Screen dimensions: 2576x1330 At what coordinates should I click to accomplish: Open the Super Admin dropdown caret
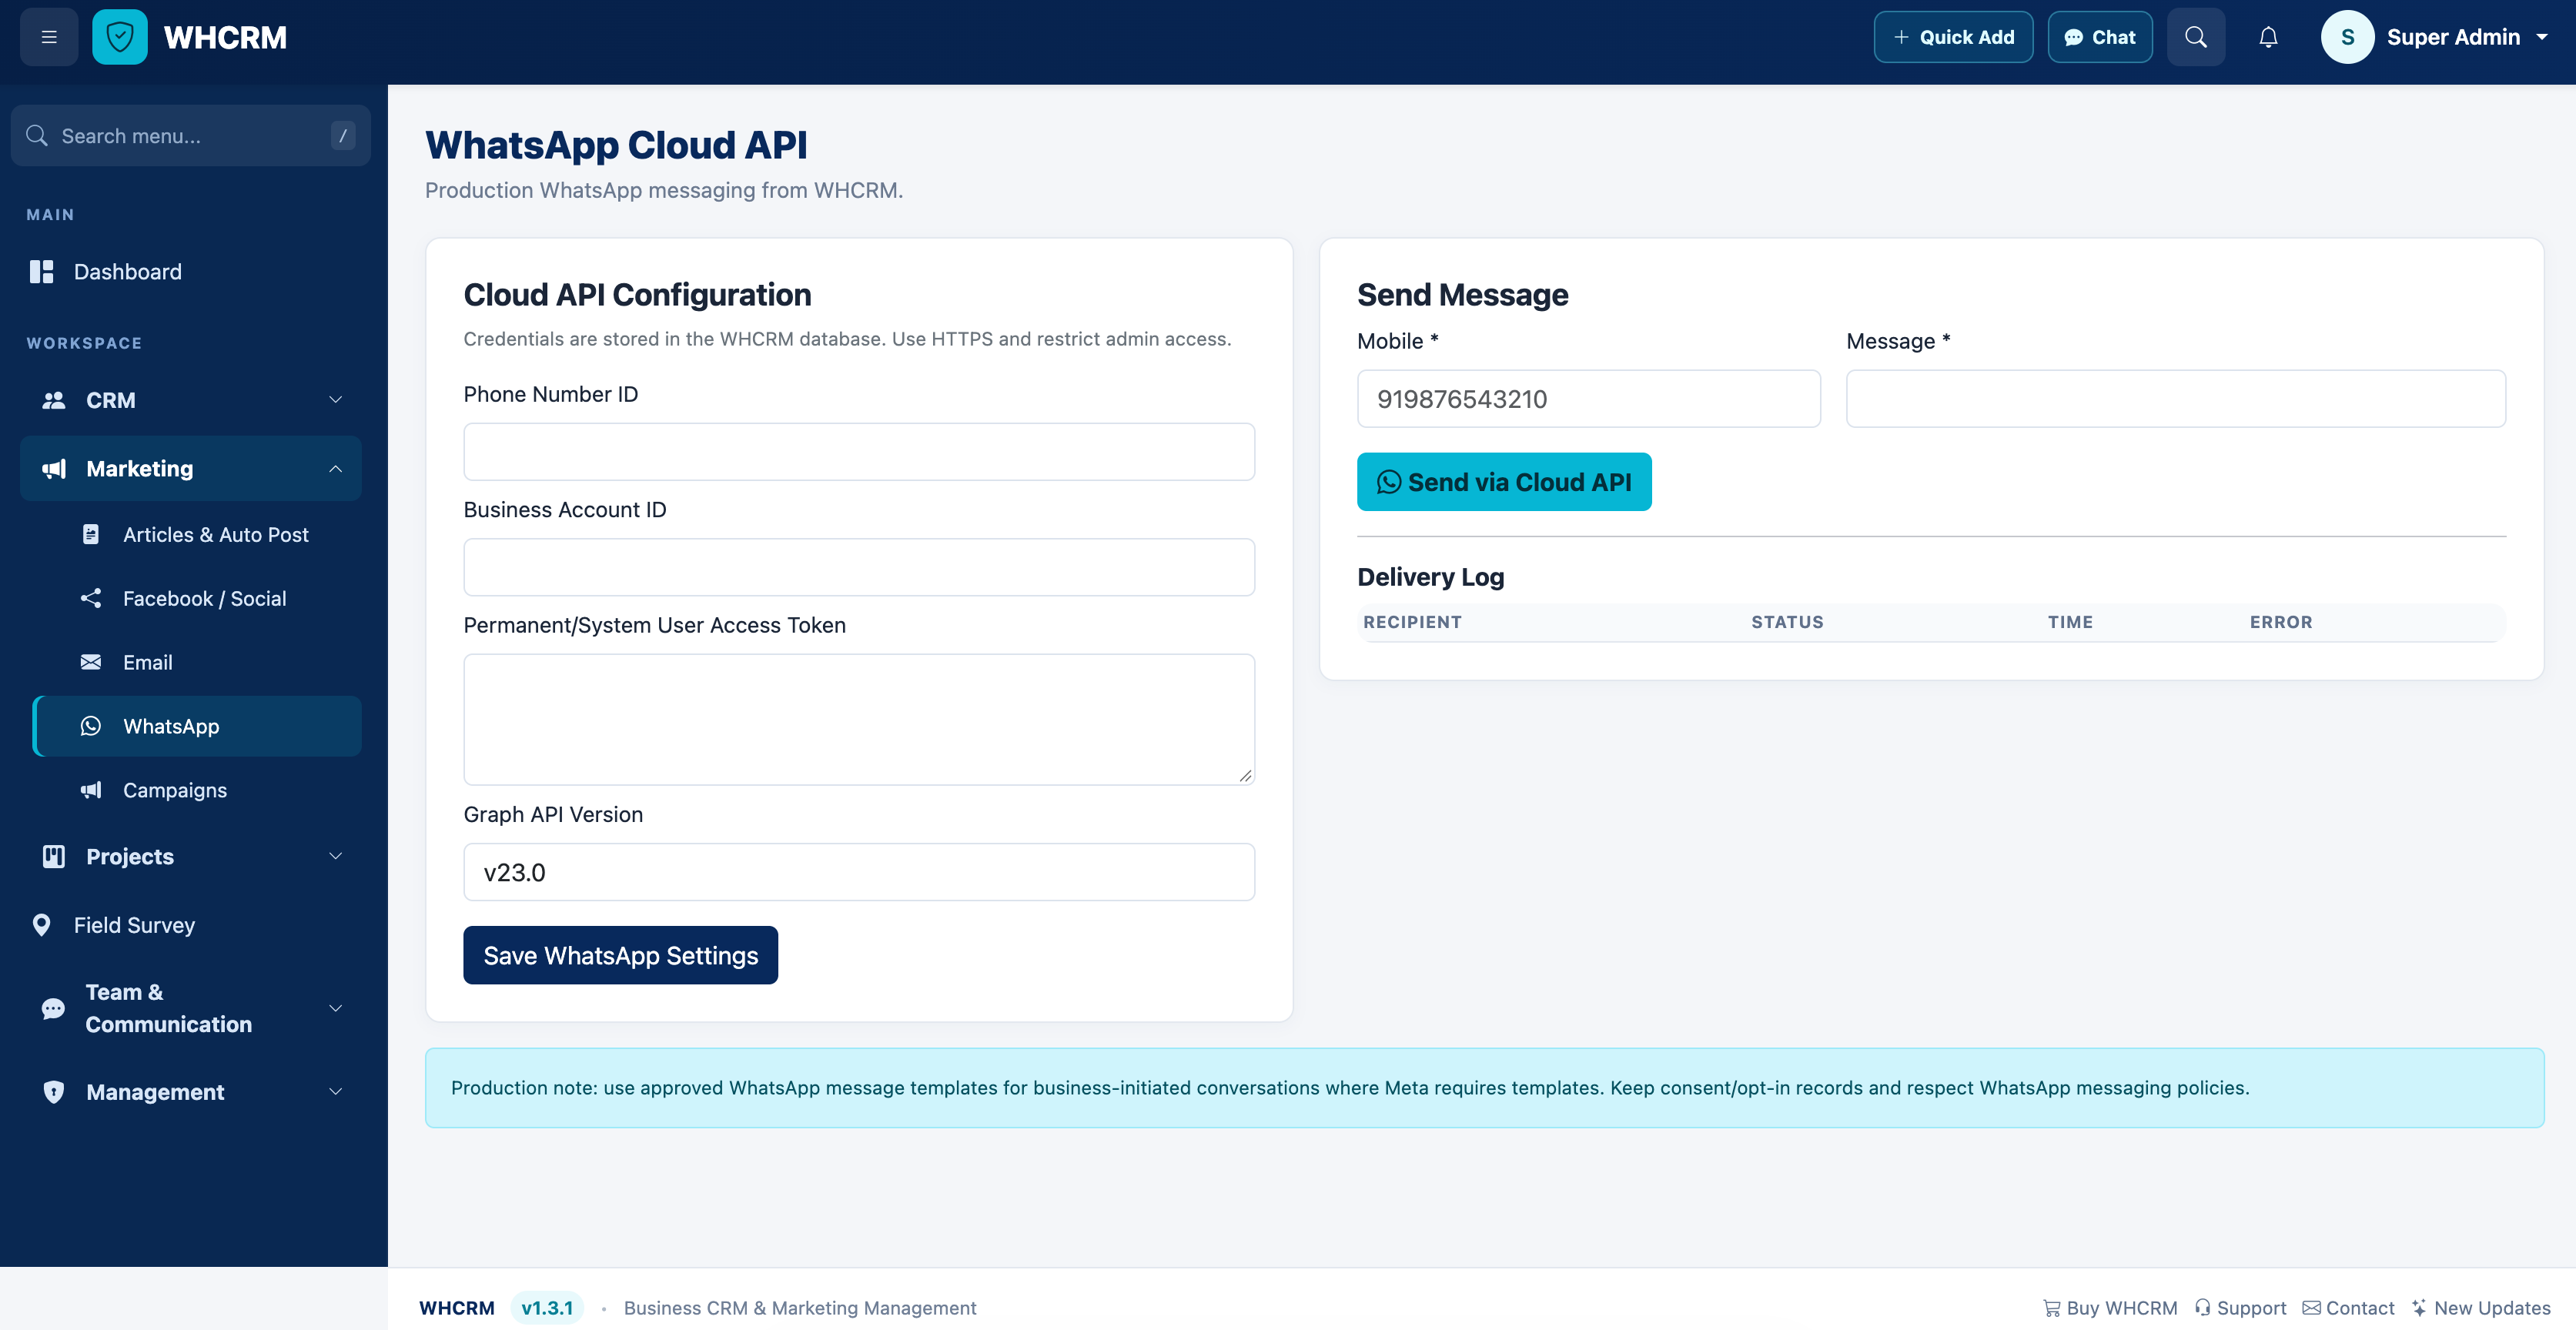2542,37
